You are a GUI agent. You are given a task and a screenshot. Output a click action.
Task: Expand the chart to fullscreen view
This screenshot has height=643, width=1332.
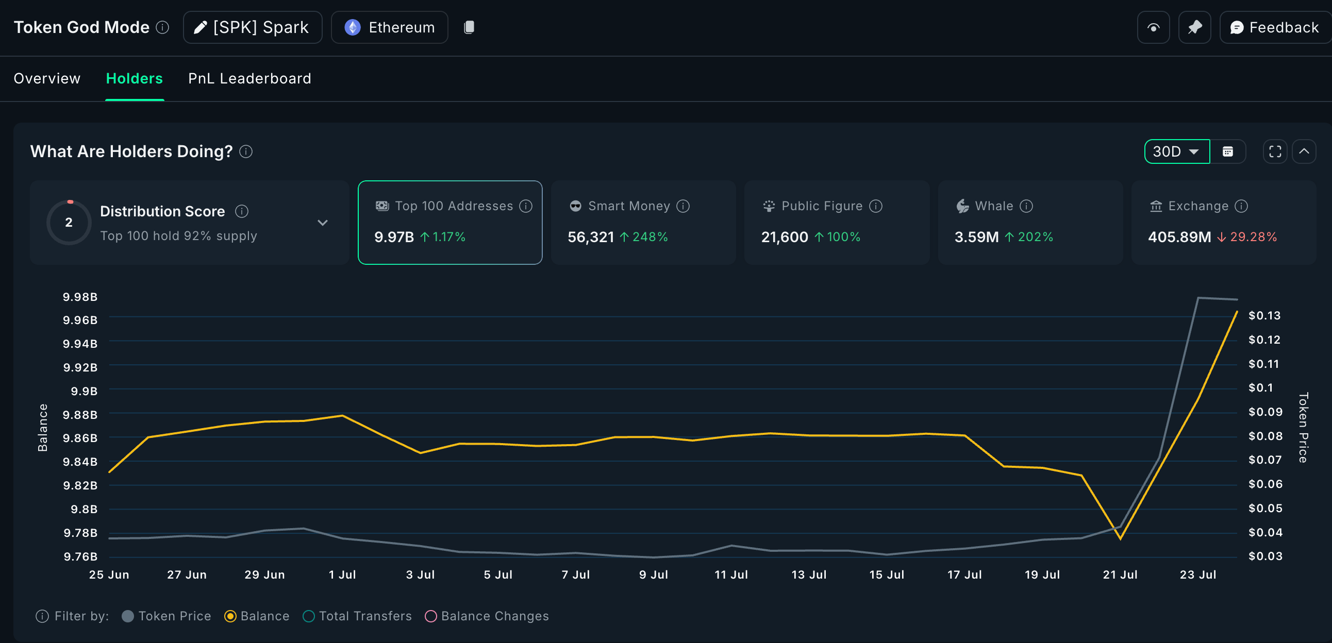coord(1275,151)
